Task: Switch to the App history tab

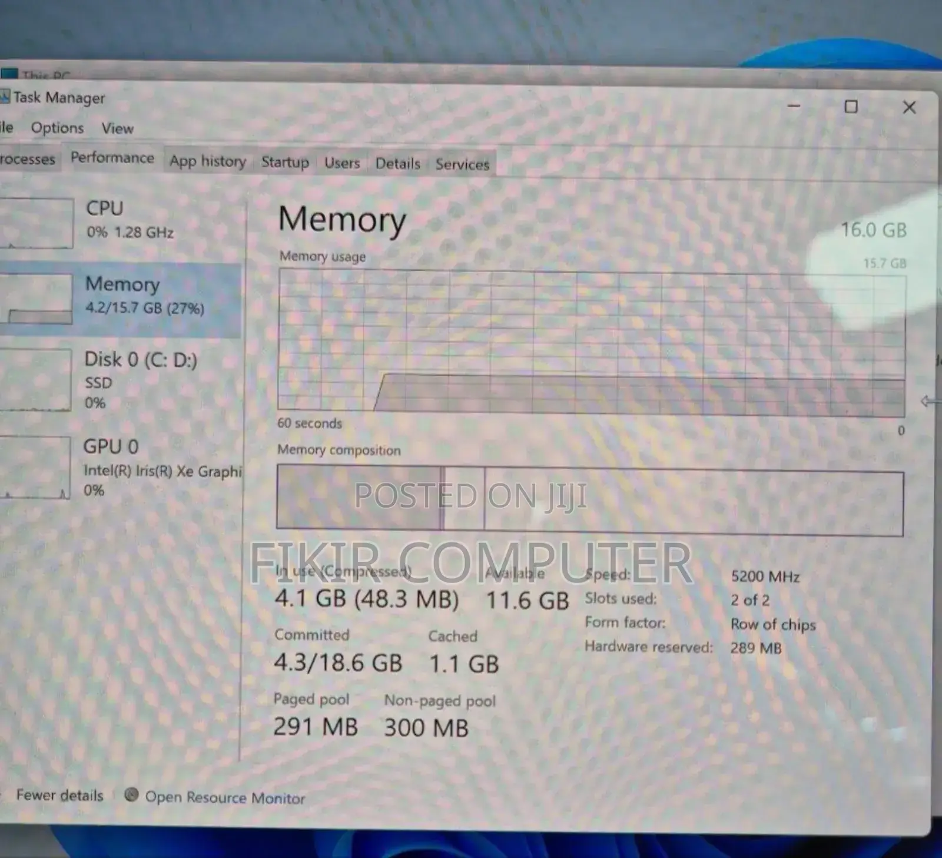Action: tap(207, 161)
